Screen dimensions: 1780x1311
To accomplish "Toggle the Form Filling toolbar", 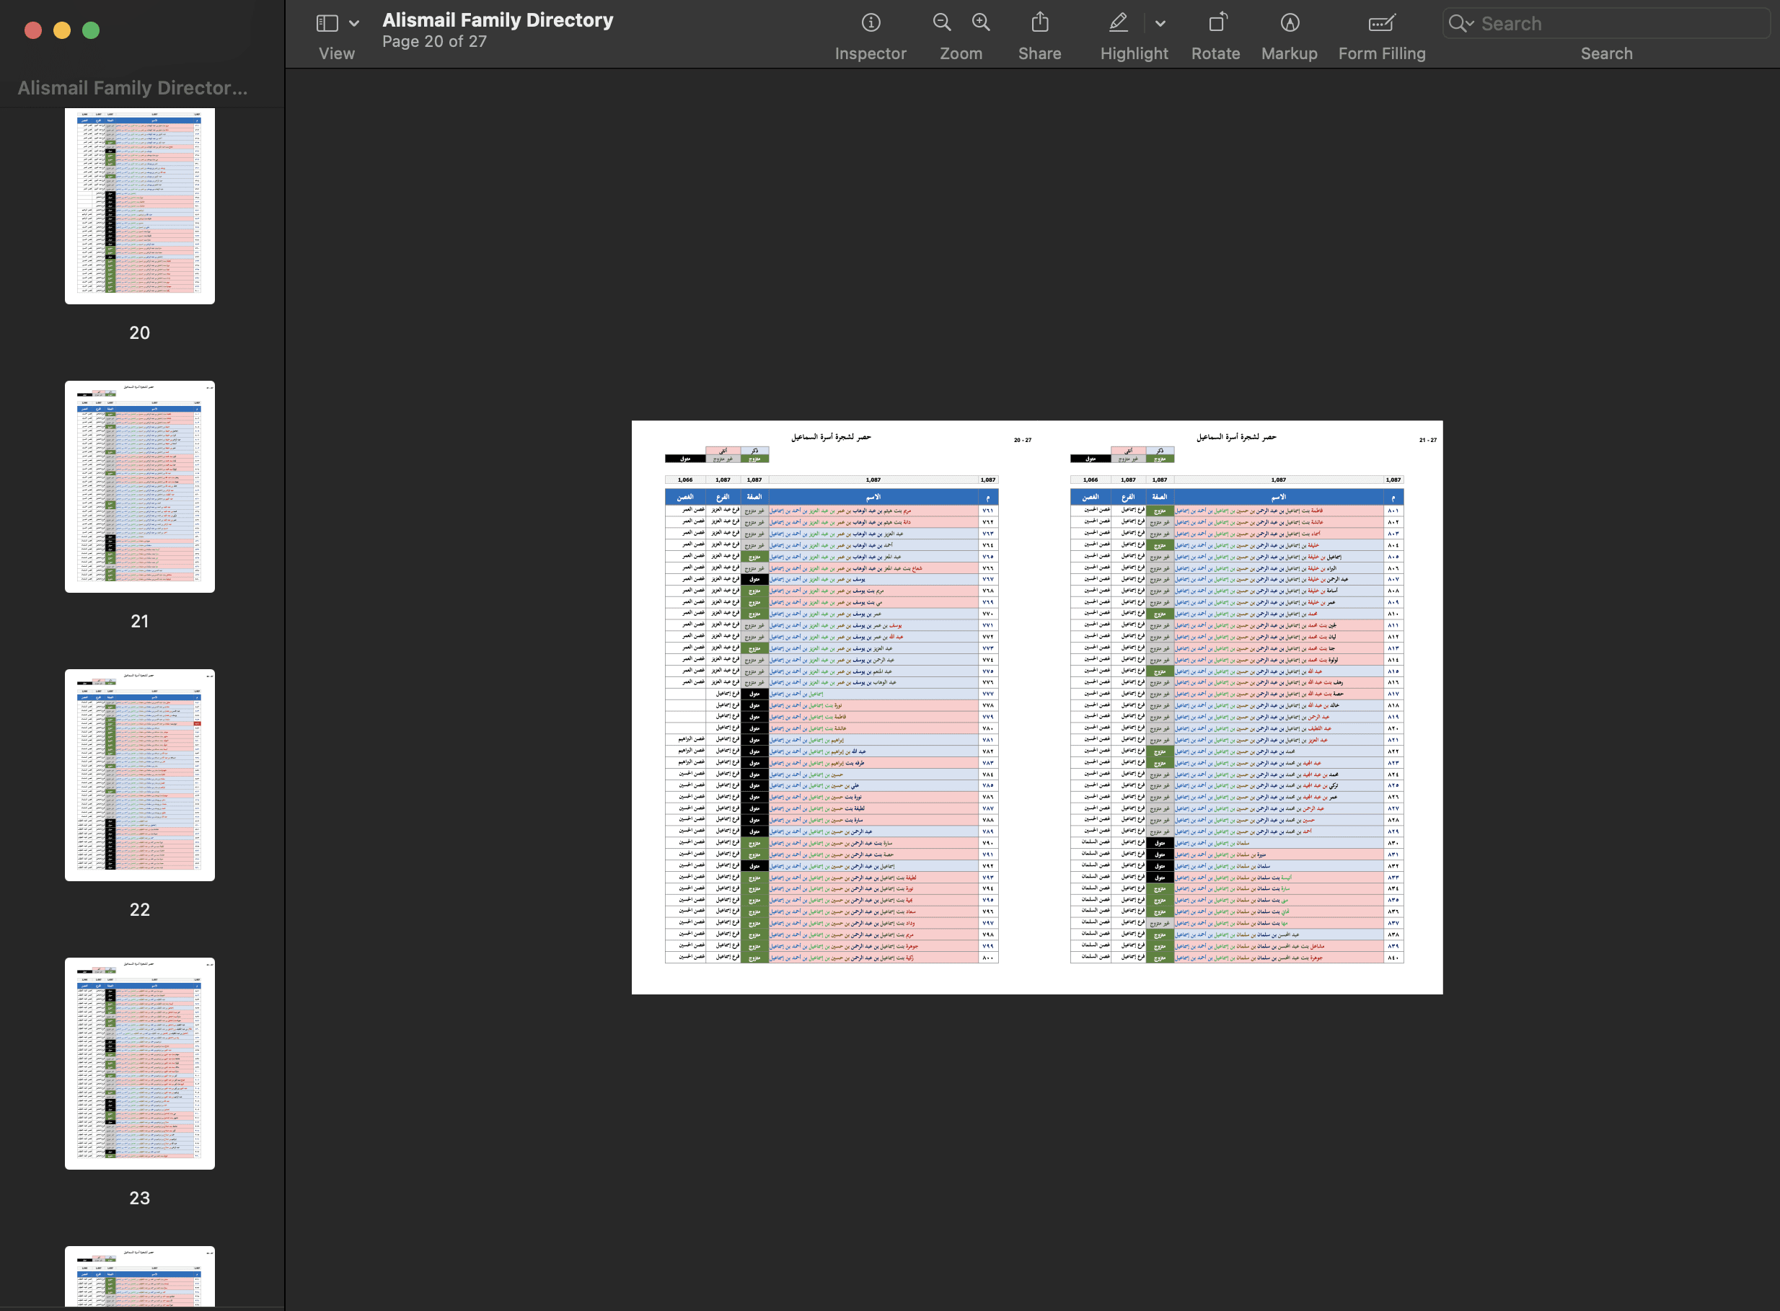I will pyautogui.click(x=1382, y=23).
